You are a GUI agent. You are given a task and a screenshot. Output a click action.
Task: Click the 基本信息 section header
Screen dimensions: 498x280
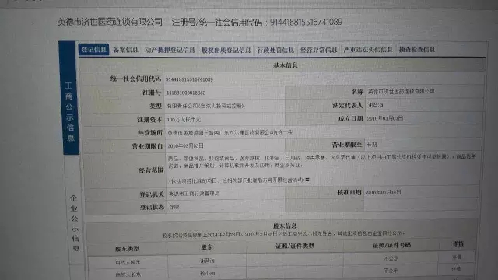tap(285, 65)
